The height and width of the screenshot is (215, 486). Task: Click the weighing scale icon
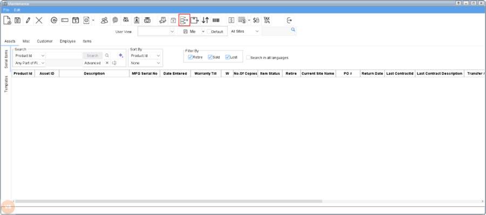pyautogui.click(x=147, y=20)
